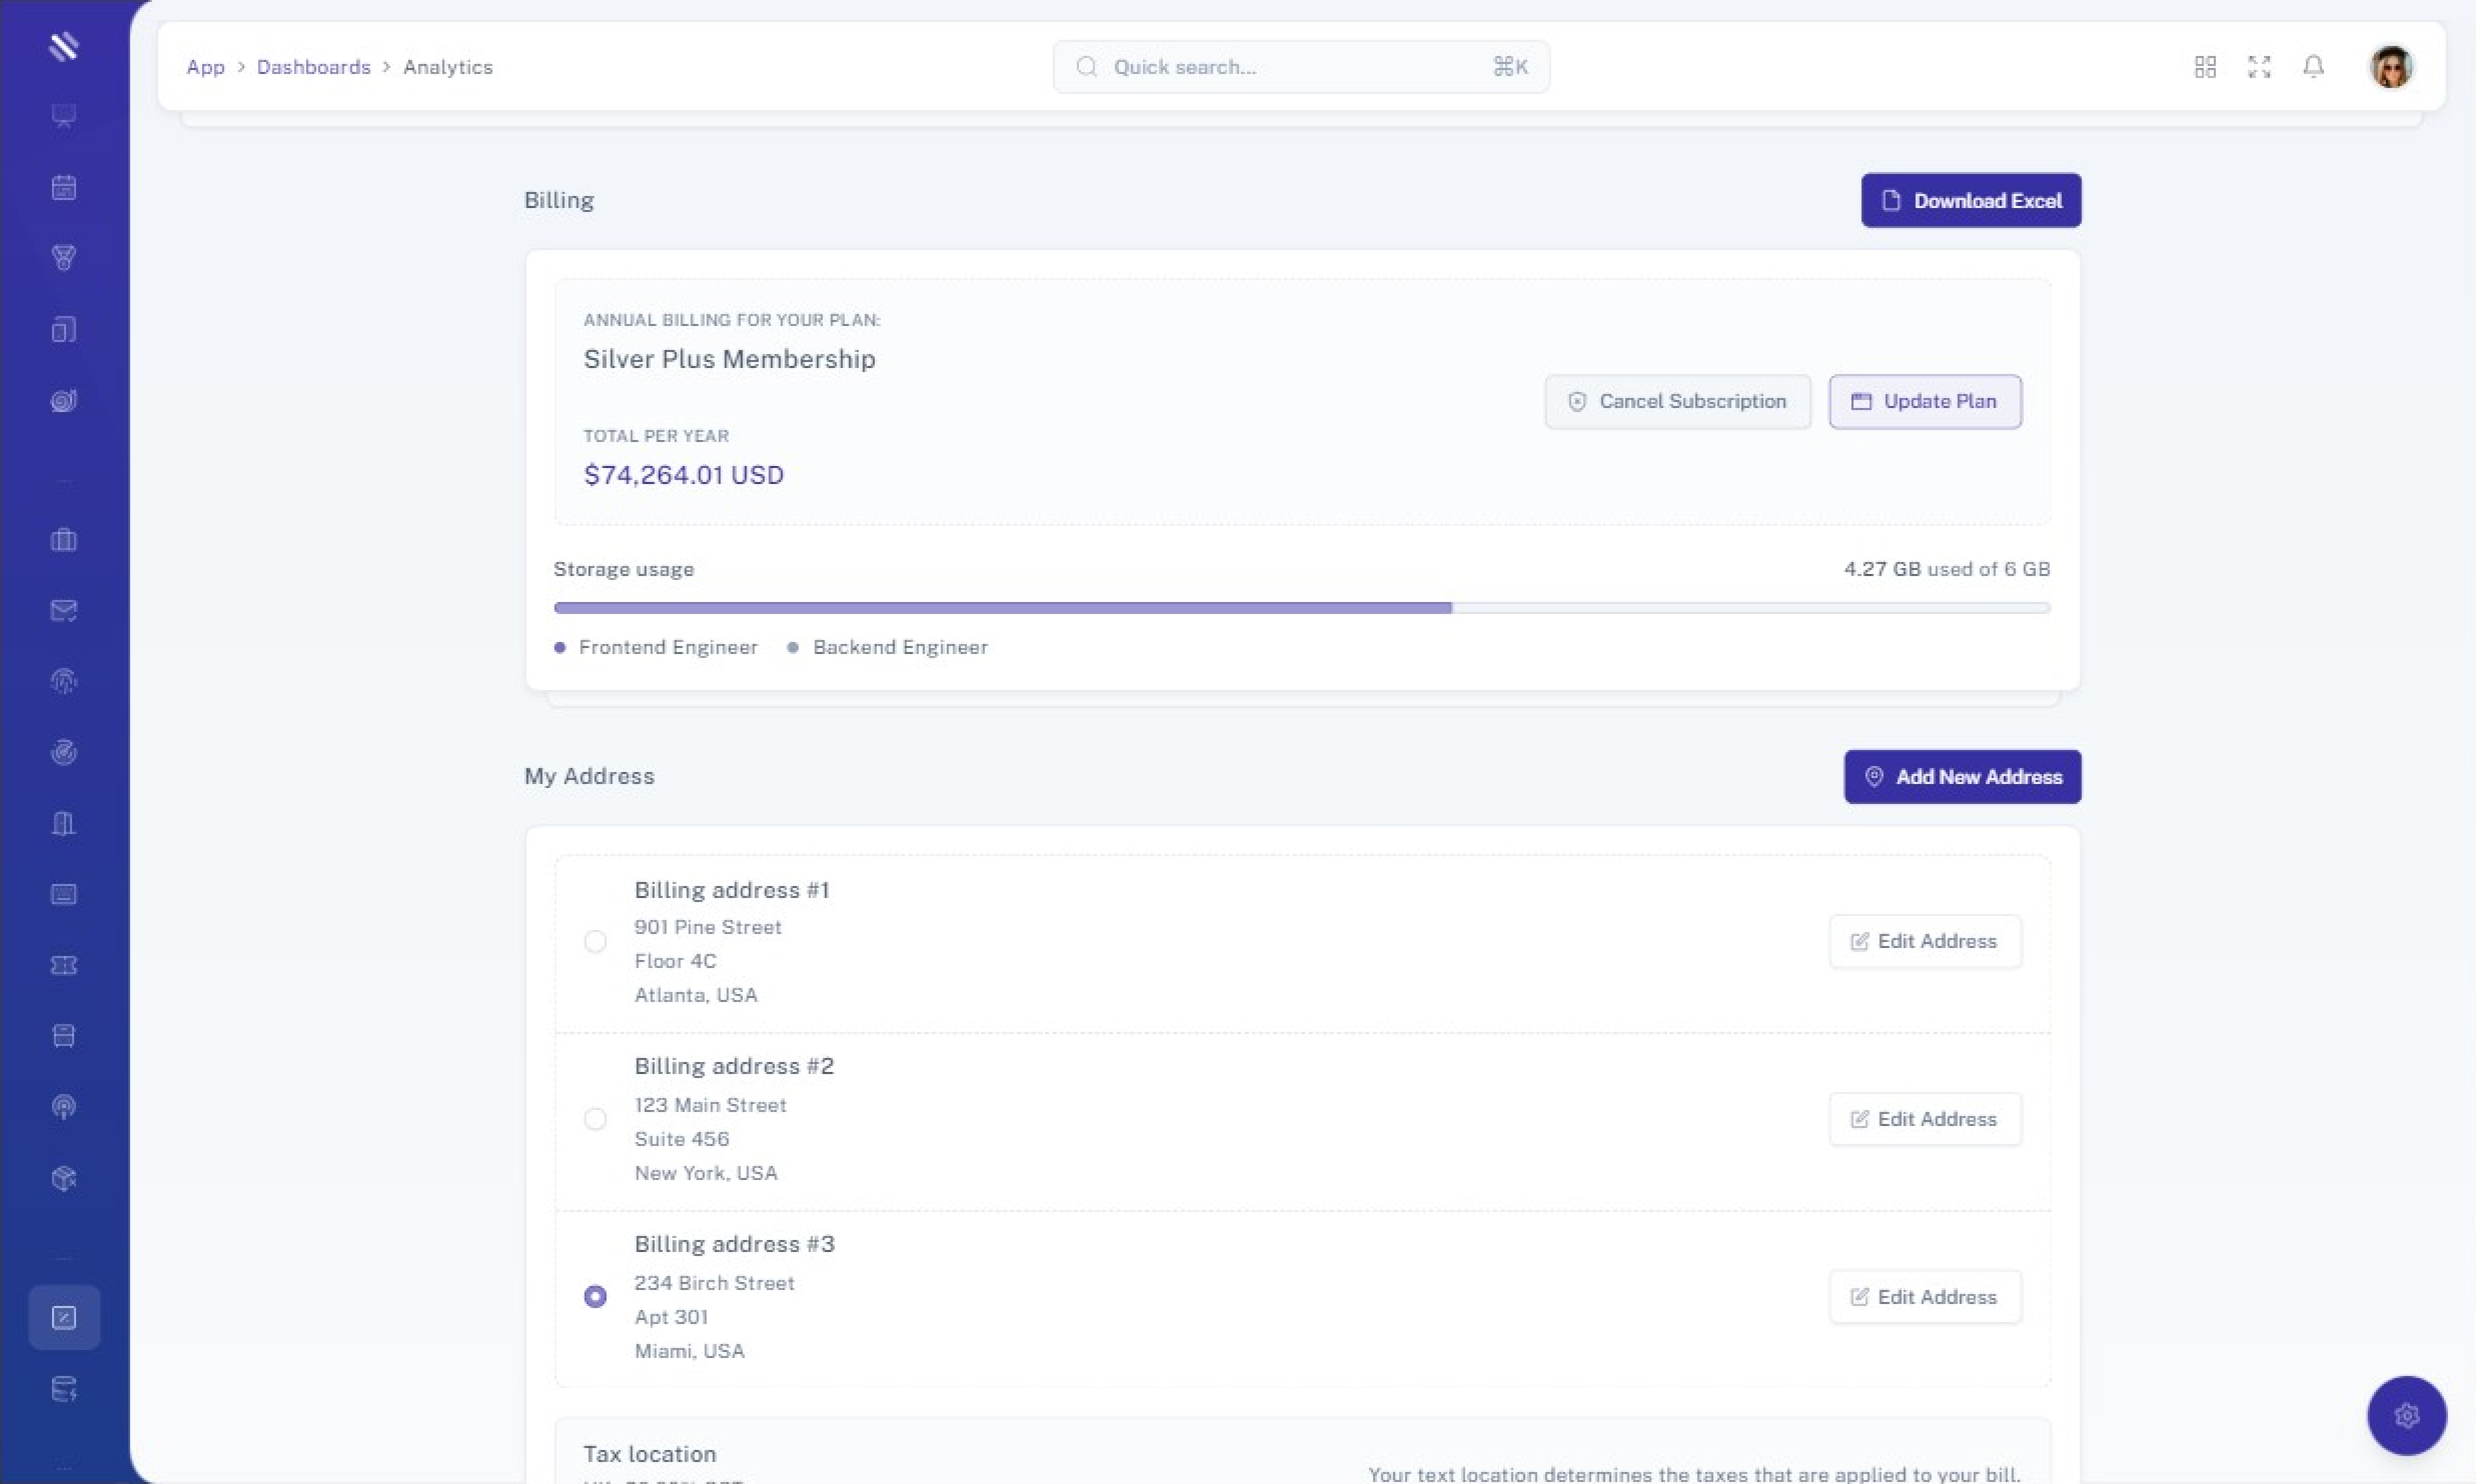Viewport: 2476px width, 1484px height.
Task: Click the Update Plan button
Action: (x=1925, y=402)
